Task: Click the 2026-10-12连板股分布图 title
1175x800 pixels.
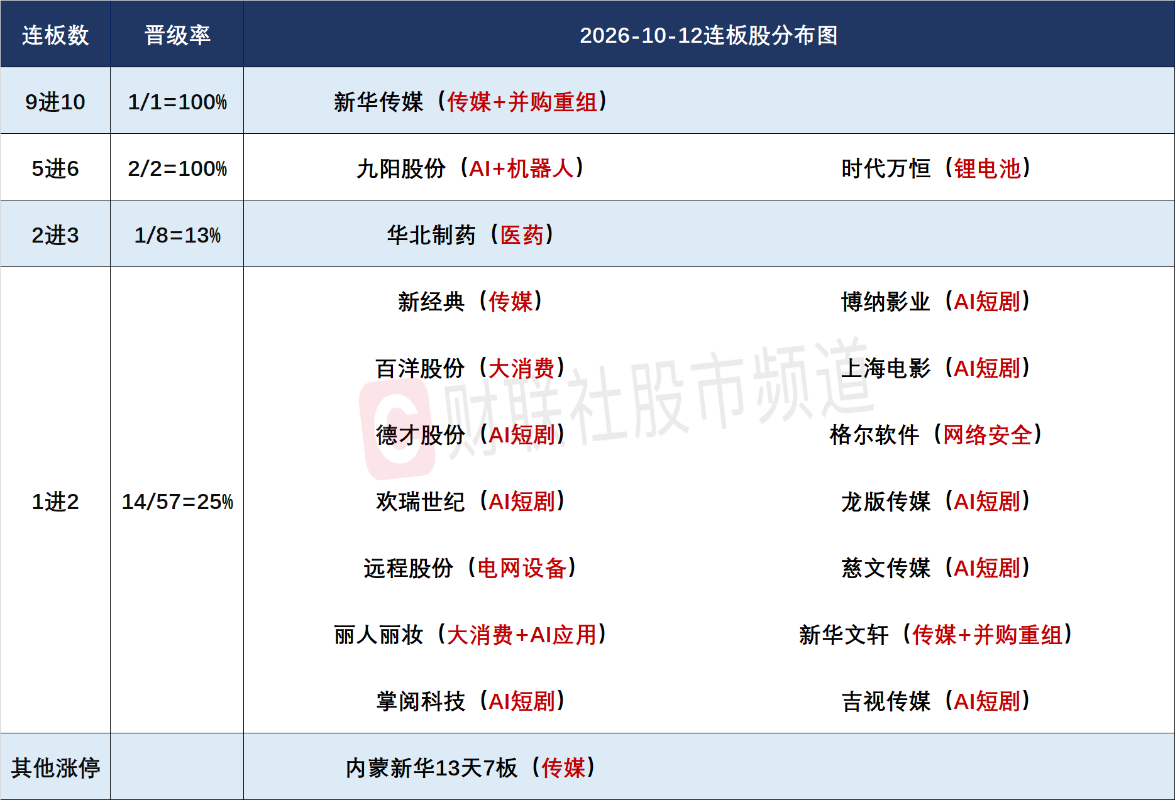Action: coord(709,35)
